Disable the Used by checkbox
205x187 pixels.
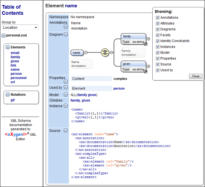point(157,70)
